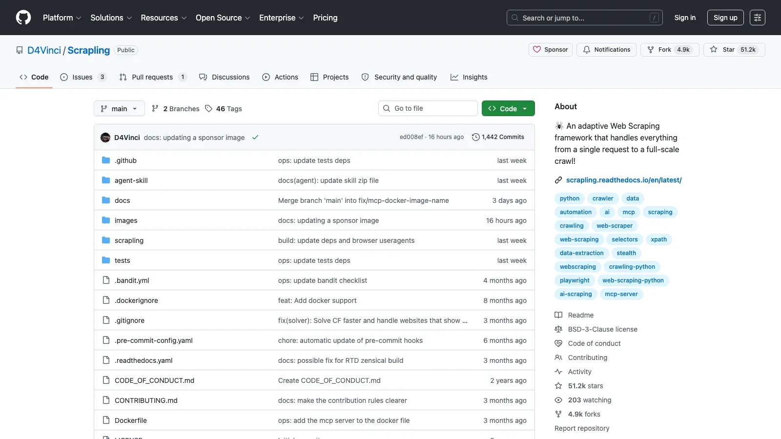Open the D4Vinci owner link

44,50
